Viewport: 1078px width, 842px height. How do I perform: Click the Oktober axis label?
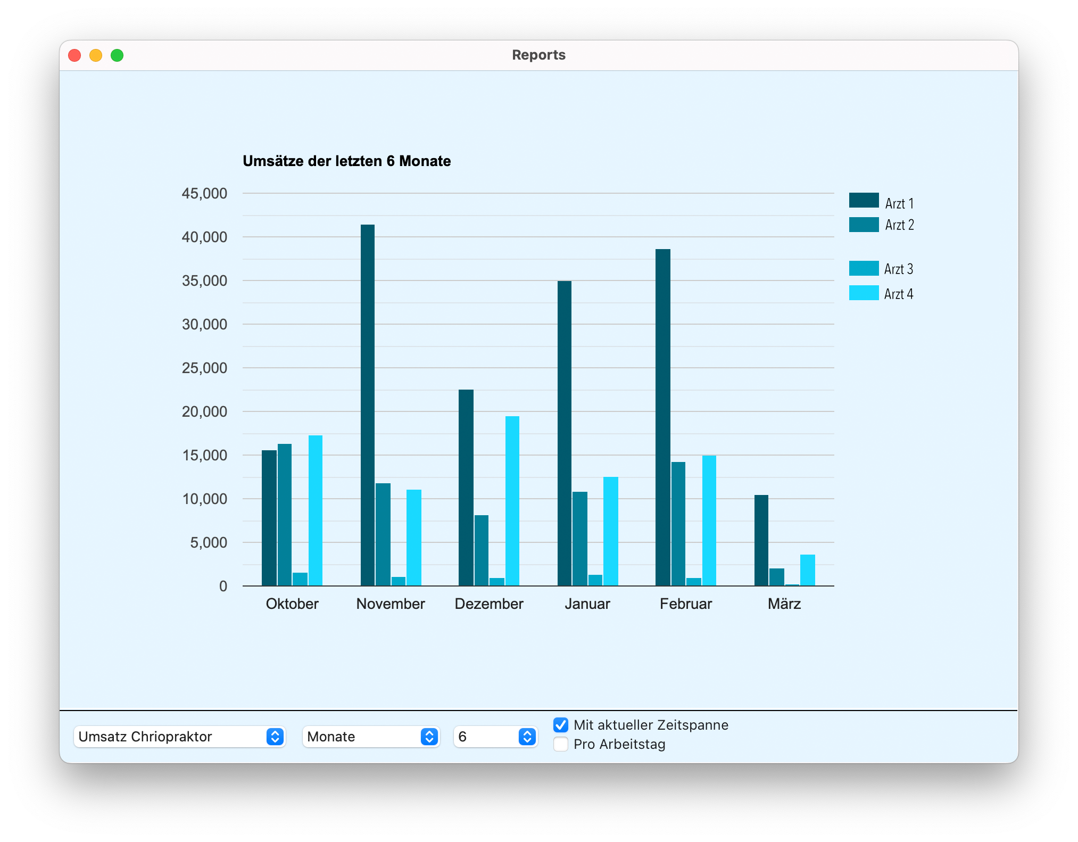[292, 604]
